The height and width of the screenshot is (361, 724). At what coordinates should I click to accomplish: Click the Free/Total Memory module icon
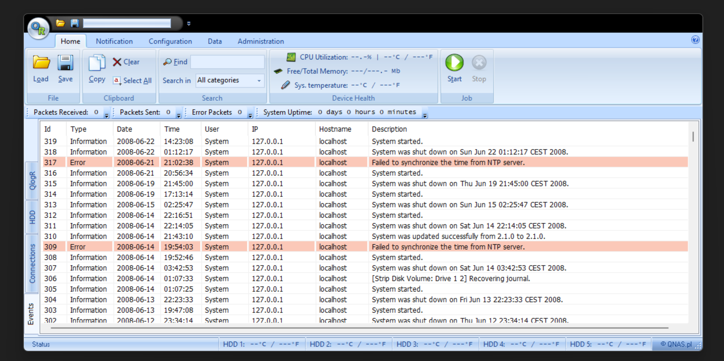(278, 71)
